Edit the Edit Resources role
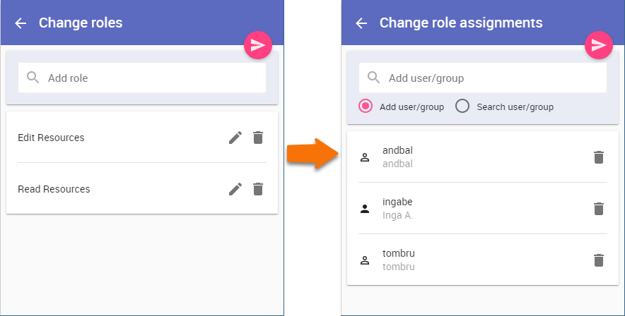Image resolution: width=625 pixels, height=316 pixels. (235, 138)
